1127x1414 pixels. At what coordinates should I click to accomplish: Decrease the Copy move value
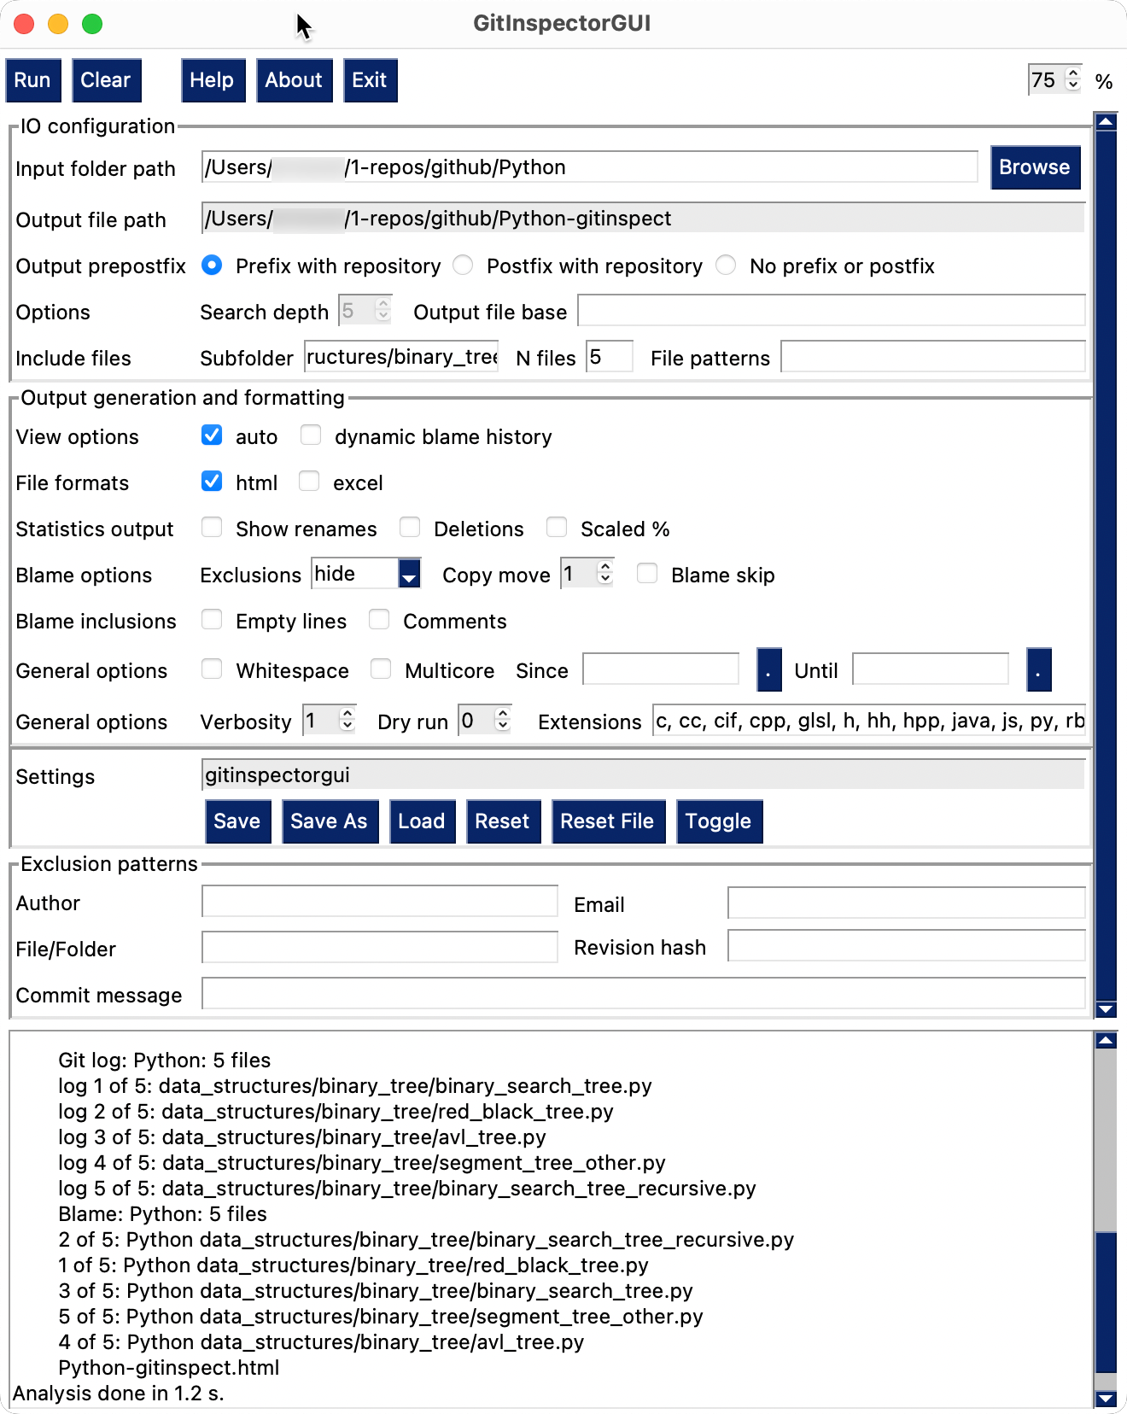tap(605, 580)
